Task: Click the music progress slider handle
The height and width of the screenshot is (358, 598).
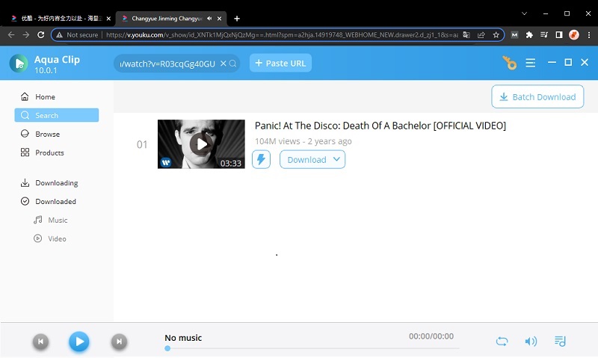Action: [x=167, y=348]
